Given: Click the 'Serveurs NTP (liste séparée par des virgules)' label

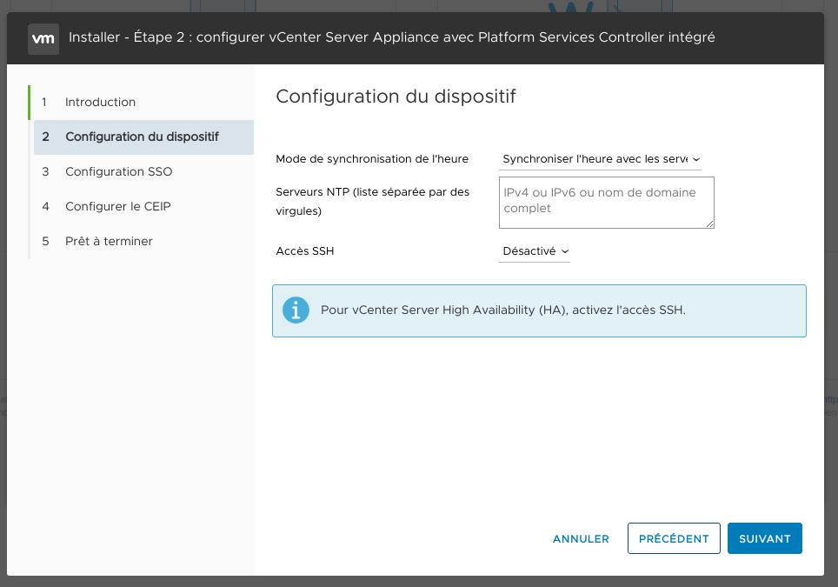Looking at the screenshot, I should coord(373,202).
